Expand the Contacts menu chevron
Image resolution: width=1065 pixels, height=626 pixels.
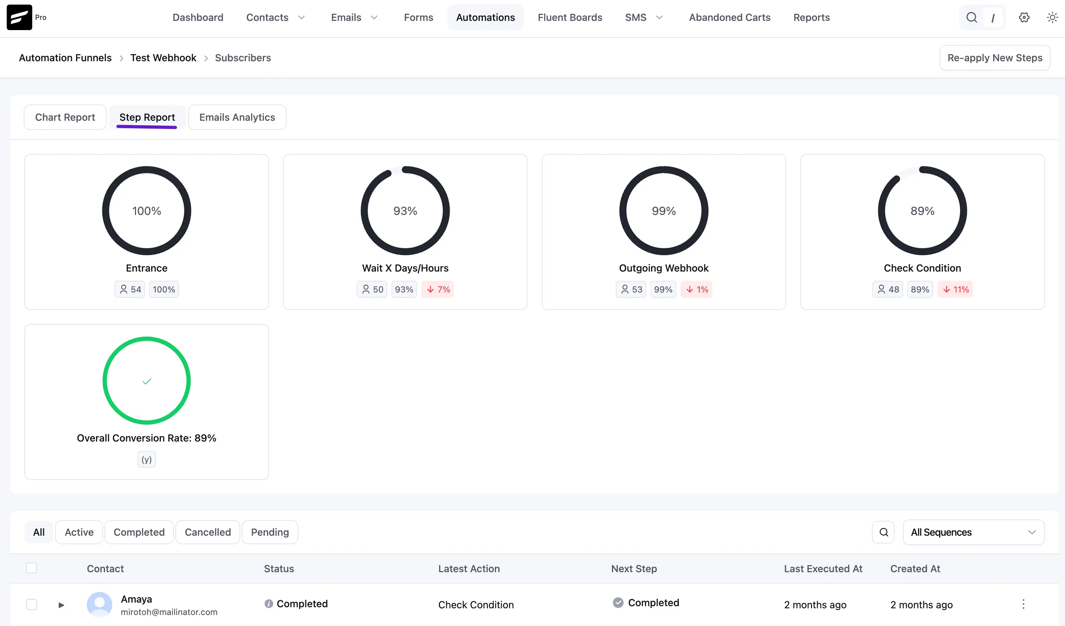[302, 18]
